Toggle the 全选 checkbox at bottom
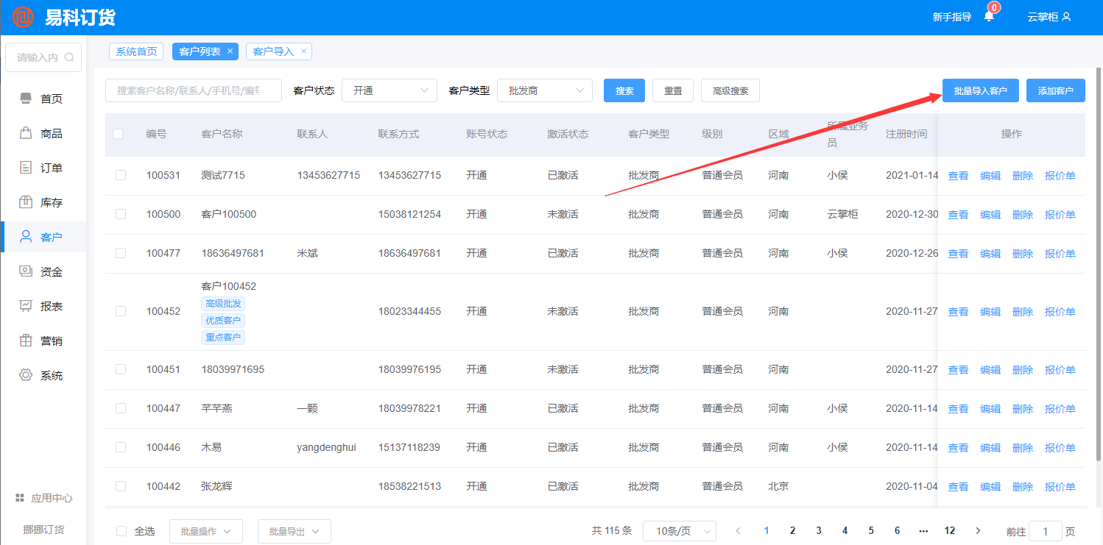 point(122,531)
